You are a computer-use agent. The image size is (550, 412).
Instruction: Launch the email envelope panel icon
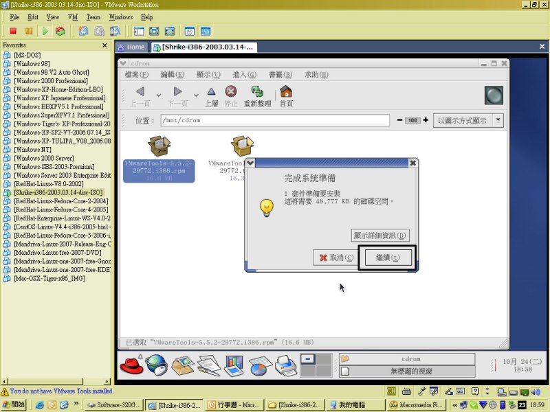point(182,365)
